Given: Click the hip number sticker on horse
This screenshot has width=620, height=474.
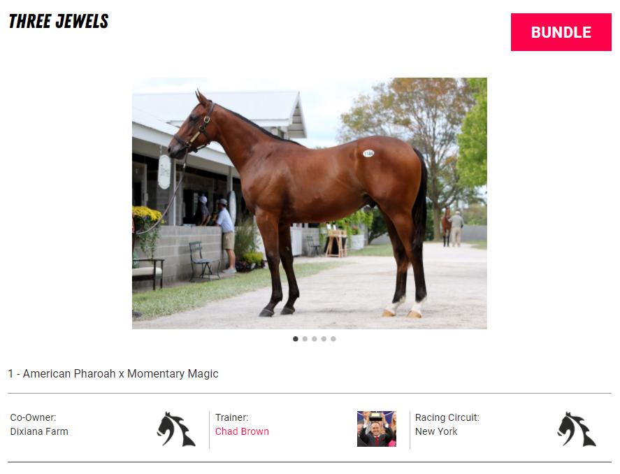Looking at the screenshot, I should pos(368,153).
